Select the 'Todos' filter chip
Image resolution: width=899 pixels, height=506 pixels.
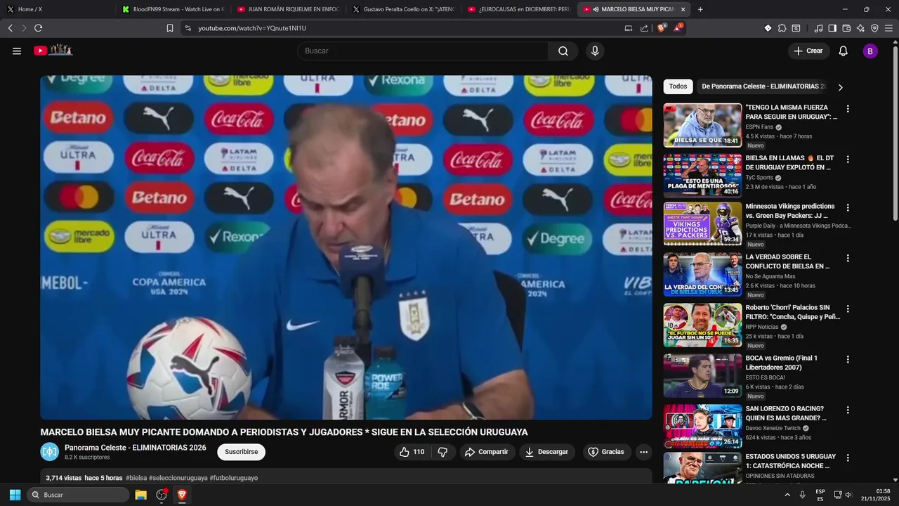[678, 86]
